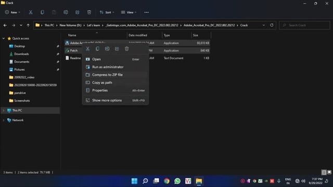Click Show more options
Viewport: 333px width, 187px height.
coord(116,100)
